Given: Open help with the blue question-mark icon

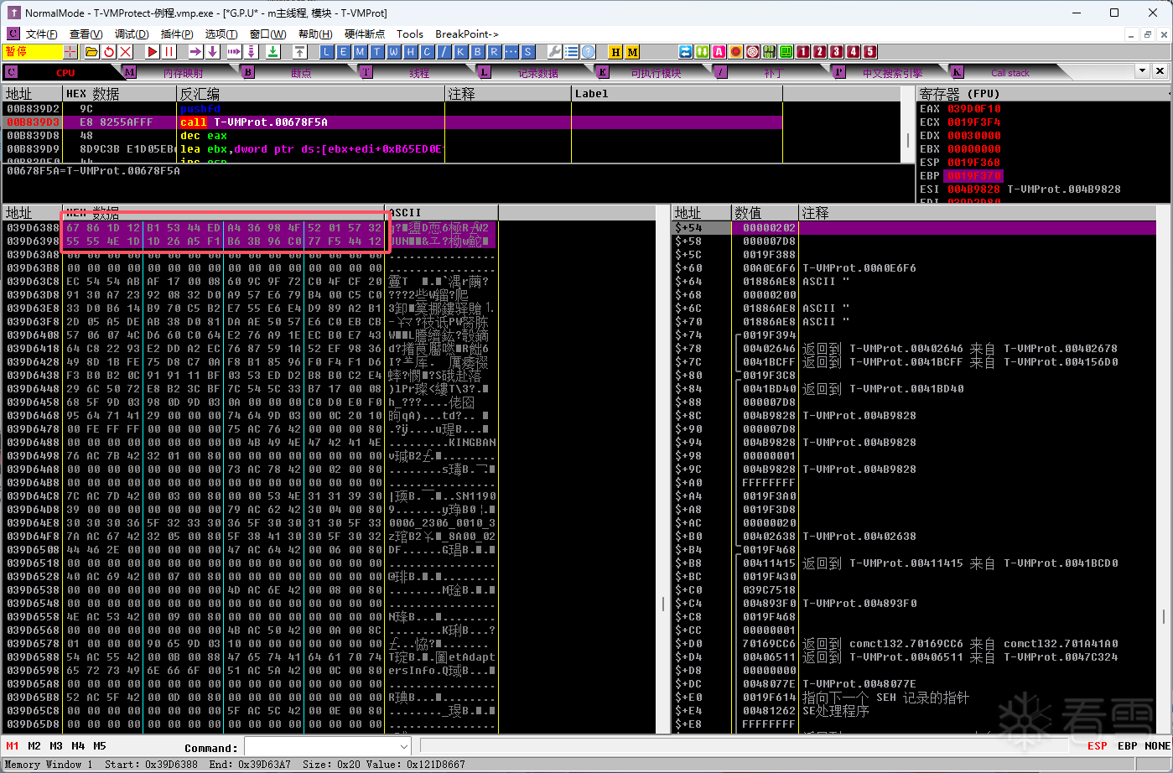Looking at the screenshot, I should 588,52.
